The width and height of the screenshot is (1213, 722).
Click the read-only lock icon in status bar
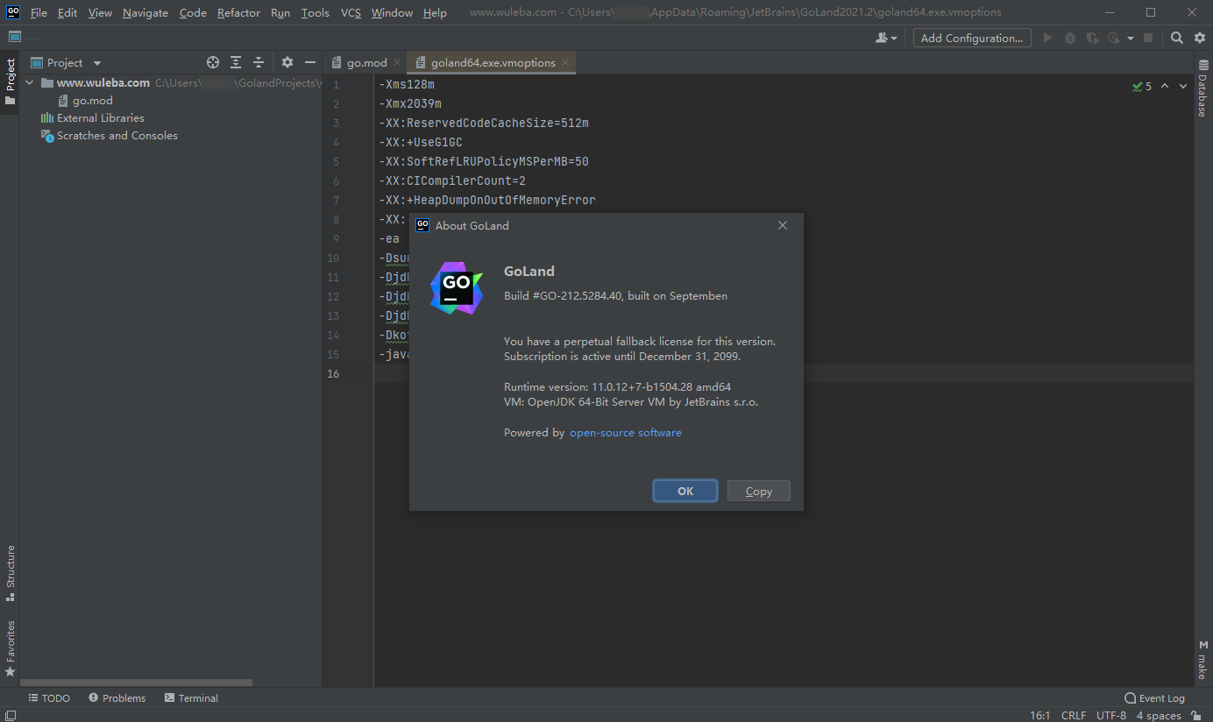[1196, 716]
